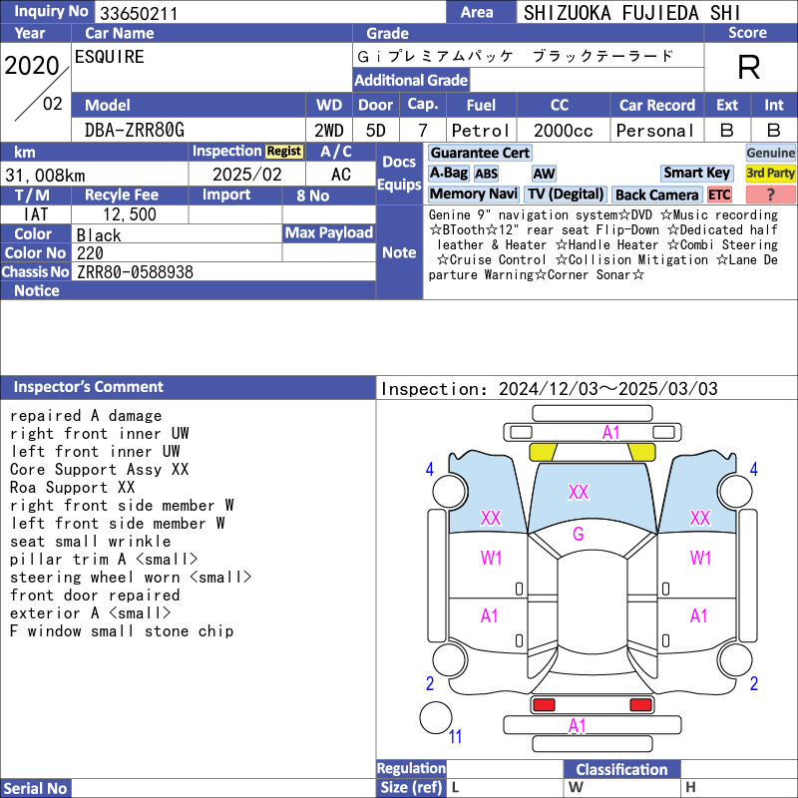798x798 pixels.
Task: Select the G mark on the windshield
Action: coord(578,535)
